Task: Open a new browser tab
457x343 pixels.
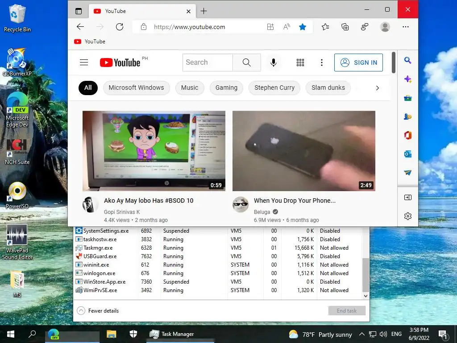Action: click(204, 11)
